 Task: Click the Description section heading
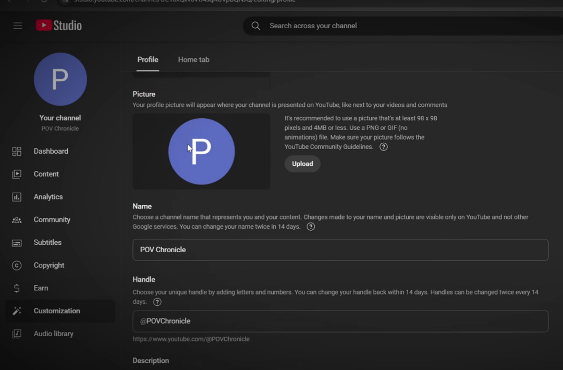tap(151, 361)
